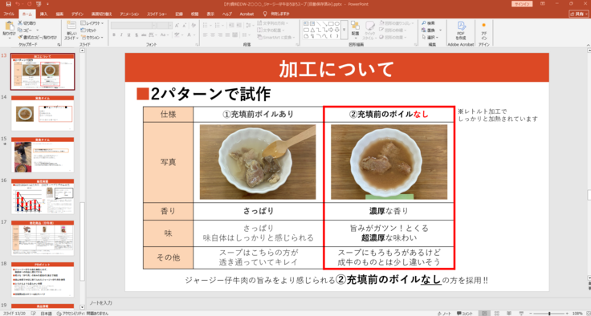591x316 pixels.
Task: Open font size combo box
Action: pyautogui.click(x=165, y=25)
